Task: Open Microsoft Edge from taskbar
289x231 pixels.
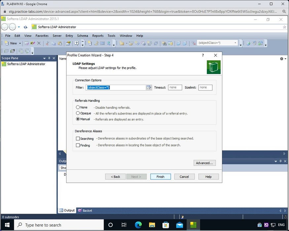Action: 138,225
